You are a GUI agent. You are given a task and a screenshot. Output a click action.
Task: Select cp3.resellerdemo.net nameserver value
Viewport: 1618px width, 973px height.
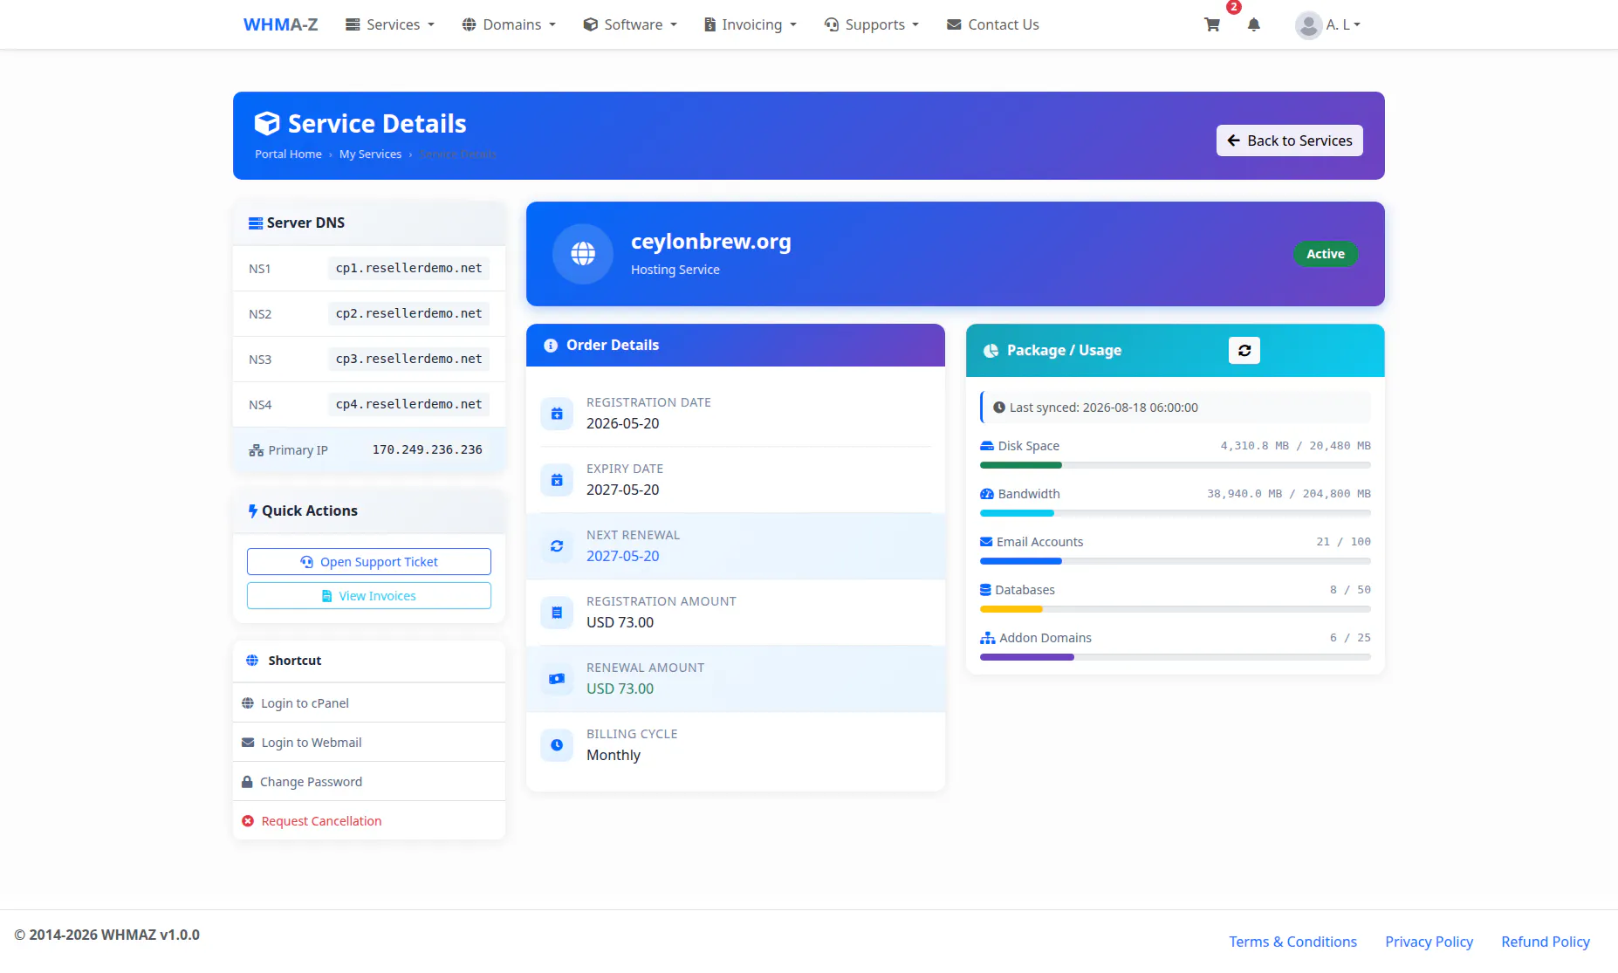pos(408,360)
